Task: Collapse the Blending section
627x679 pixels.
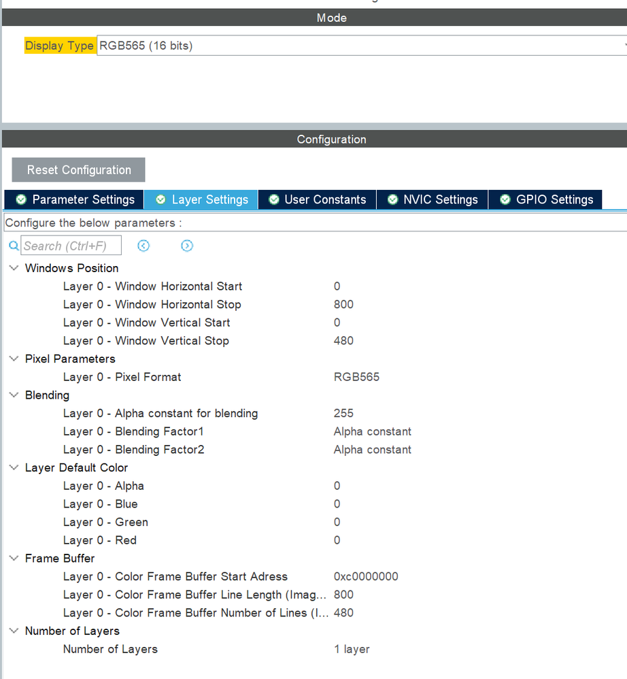Action: tap(14, 395)
